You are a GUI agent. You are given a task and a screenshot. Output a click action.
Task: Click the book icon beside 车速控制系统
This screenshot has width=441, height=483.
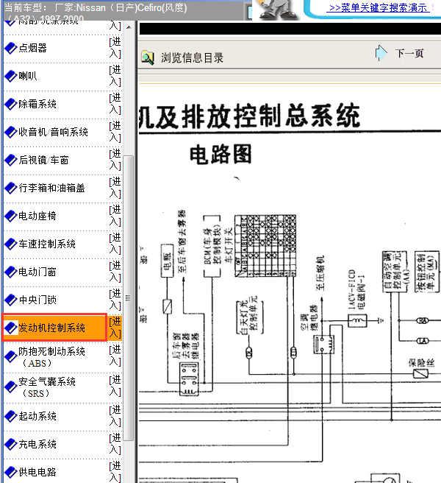click(11, 244)
